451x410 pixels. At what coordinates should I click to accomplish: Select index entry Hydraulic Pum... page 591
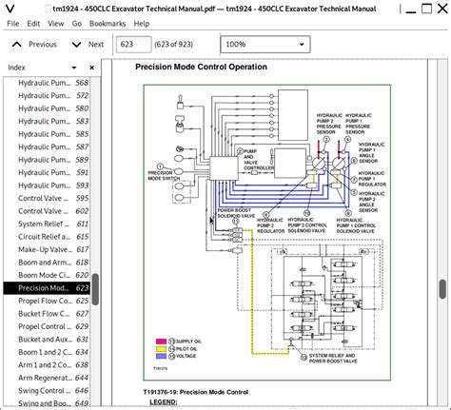(47, 172)
